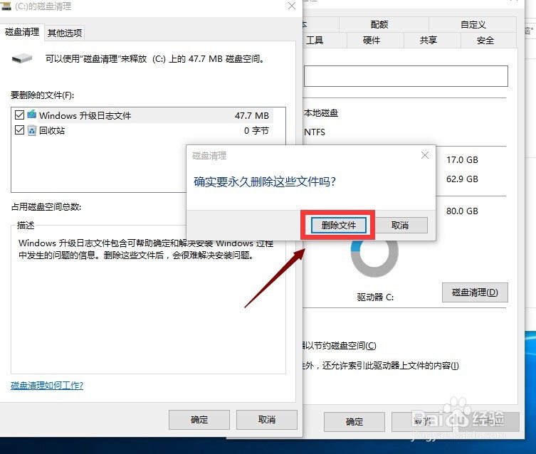Viewport: 536px width, 454px height.
Task: Uncheck Windows 升级日志文件 checkbox
Action: [19, 115]
